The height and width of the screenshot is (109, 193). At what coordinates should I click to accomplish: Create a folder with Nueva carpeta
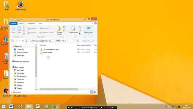(59, 30)
